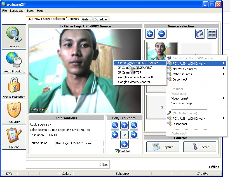The image size is (230, 177).
Task: Click the blue minus remove source button
Action: pos(161,34)
